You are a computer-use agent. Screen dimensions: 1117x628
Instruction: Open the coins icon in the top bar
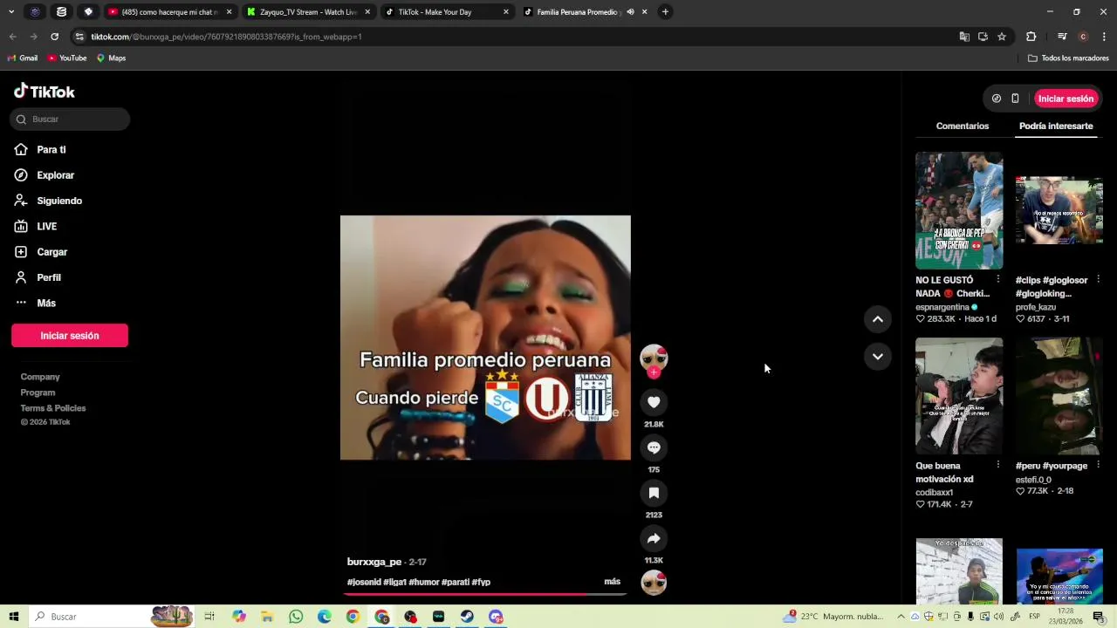tap(997, 99)
